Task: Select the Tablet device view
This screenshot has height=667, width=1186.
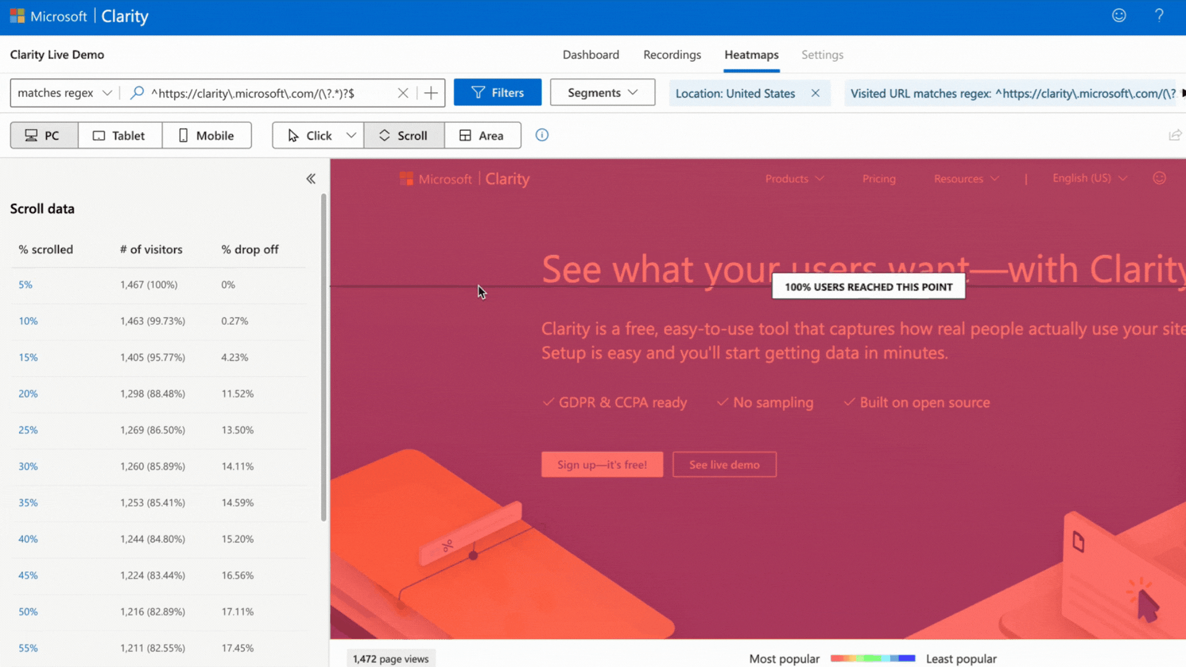Action: pos(120,135)
